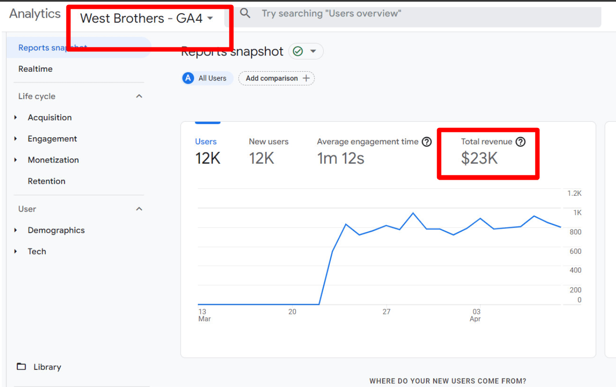Image resolution: width=616 pixels, height=387 pixels.
Task: Expand the Engagement reports arrow
Action: 15,139
